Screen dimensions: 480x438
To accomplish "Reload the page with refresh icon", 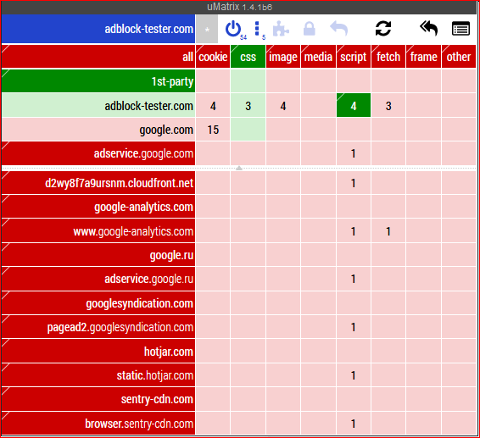I will (383, 29).
